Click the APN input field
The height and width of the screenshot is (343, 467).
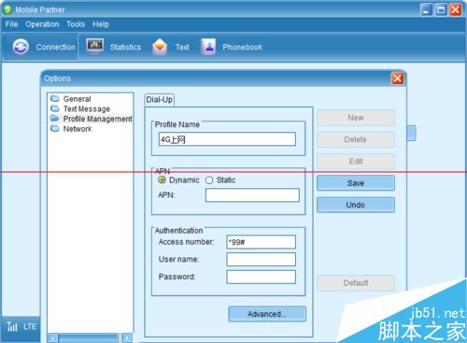[252, 195]
